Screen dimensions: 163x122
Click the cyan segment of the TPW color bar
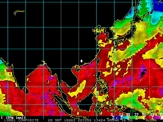[x=125, y=117]
